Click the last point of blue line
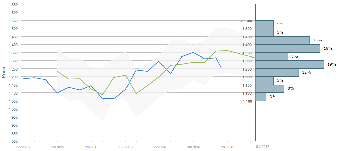339x151 pixels. click(x=221, y=67)
